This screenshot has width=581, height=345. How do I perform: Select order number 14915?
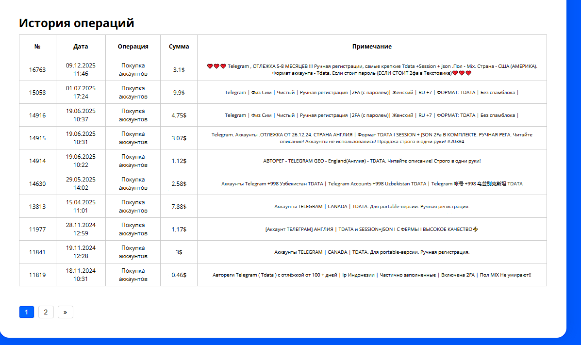[x=37, y=138]
